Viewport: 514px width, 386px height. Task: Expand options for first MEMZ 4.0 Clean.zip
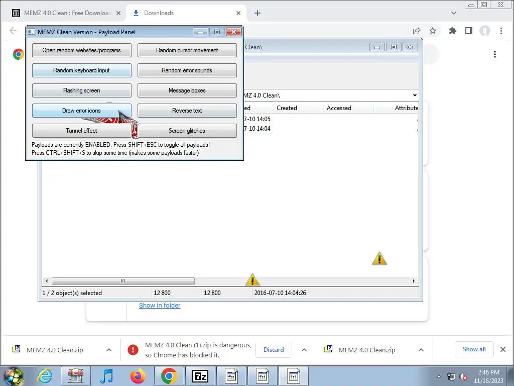tap(109, 350)
